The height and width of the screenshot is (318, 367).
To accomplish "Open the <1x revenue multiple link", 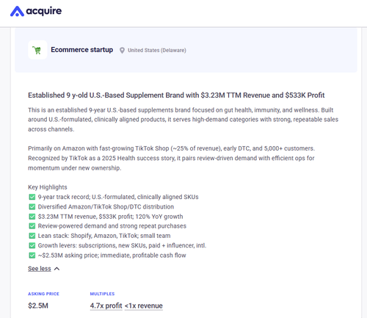I will coord(144,306).
